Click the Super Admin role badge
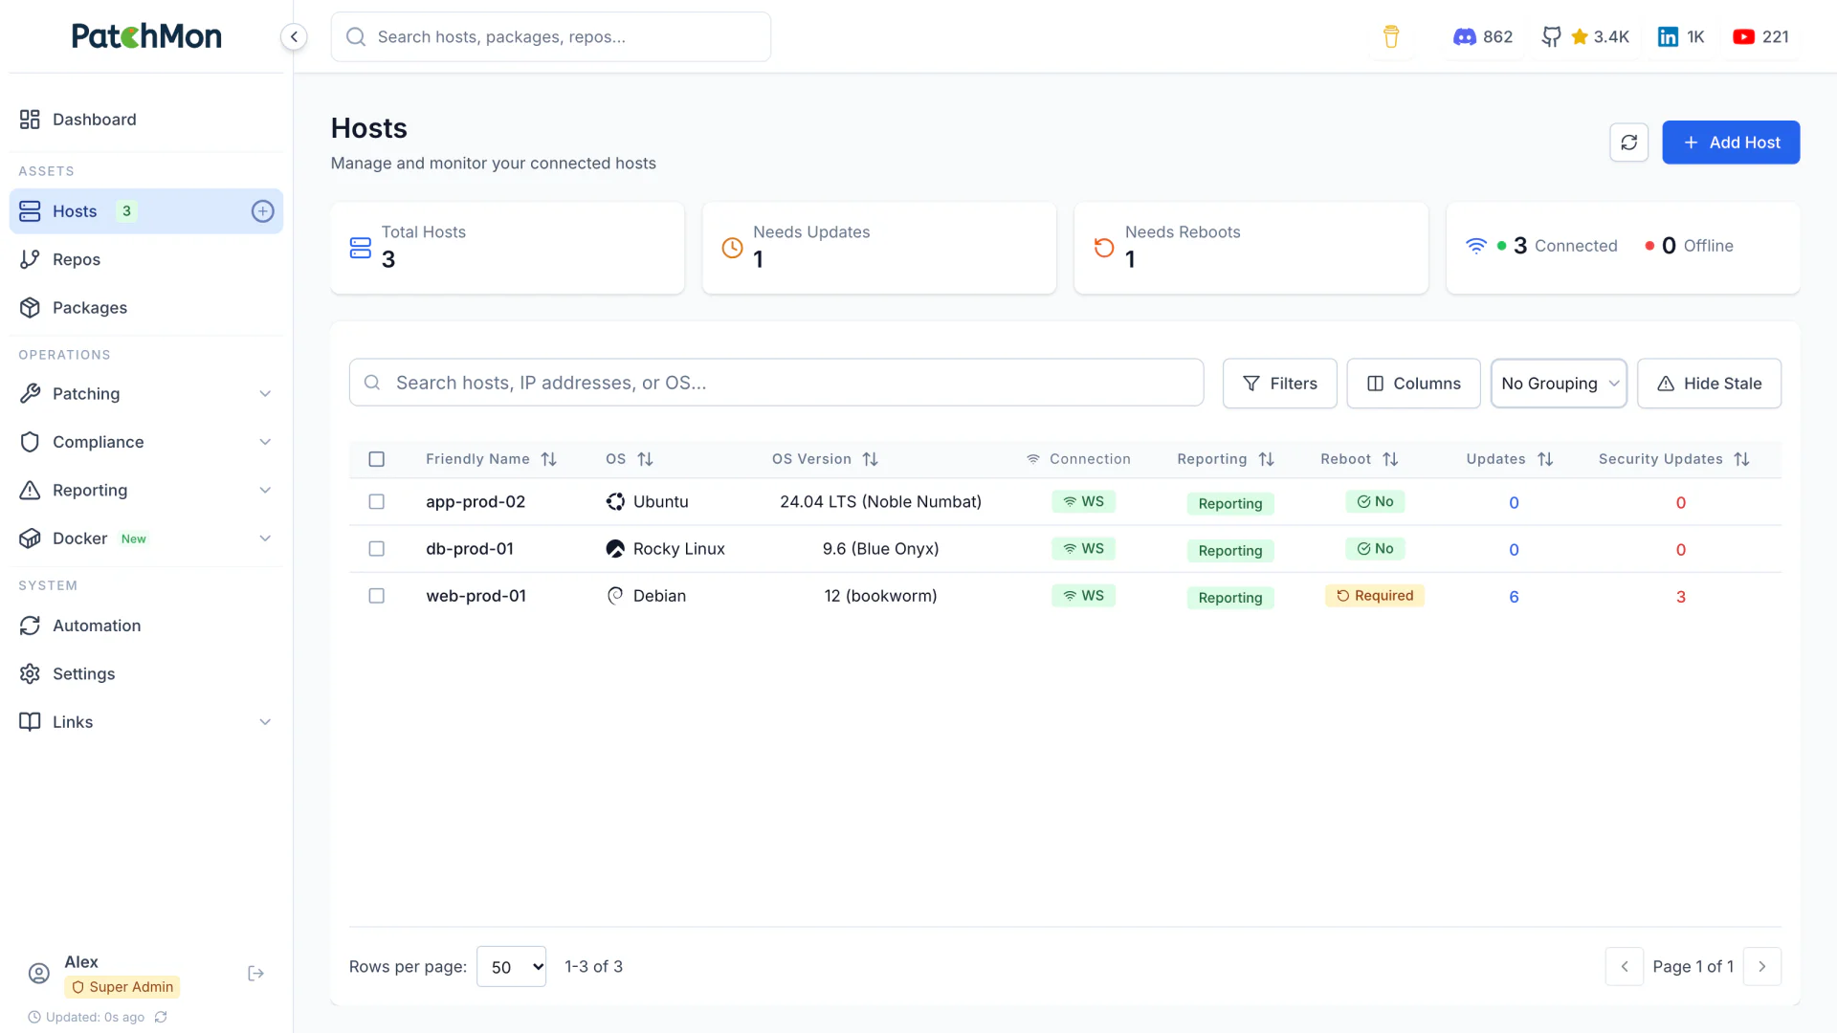 pyautogui.click(x=122, y=987)
